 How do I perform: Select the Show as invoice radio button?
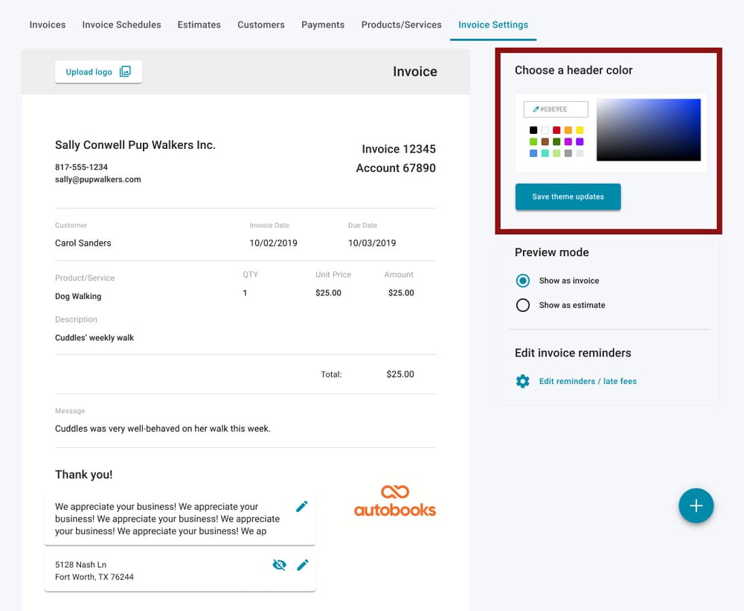(x=523, y=281)
